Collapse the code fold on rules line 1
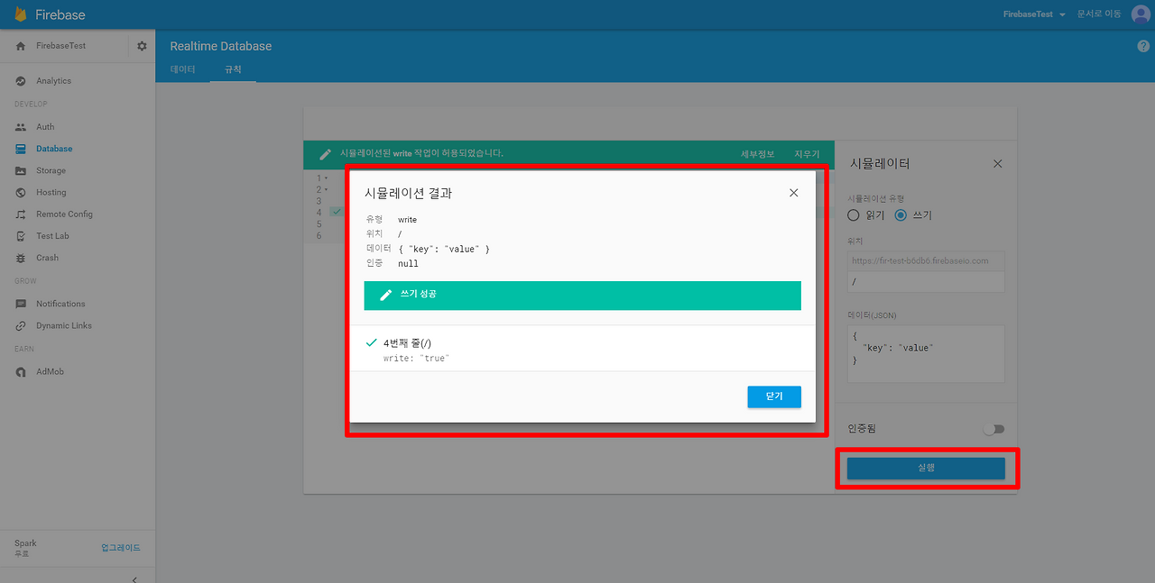The height and width of the screenshot is (583, 1155). [x=325, y=178]
